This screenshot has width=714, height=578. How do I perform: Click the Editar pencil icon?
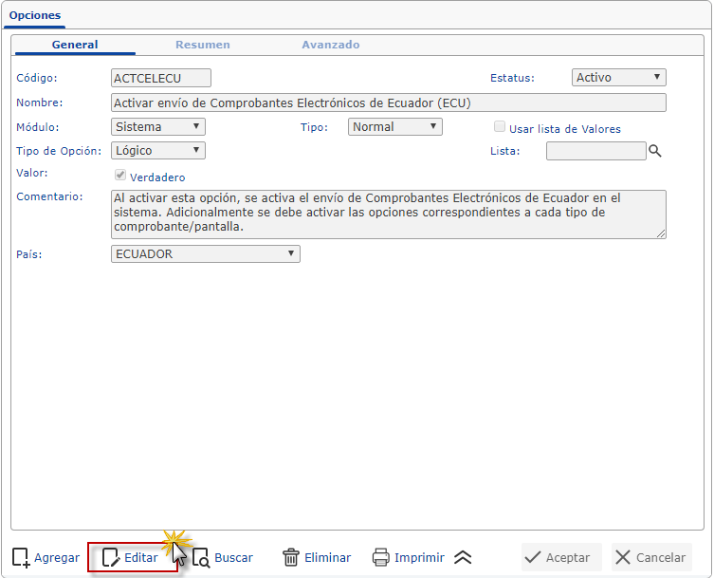click(111, 557)
